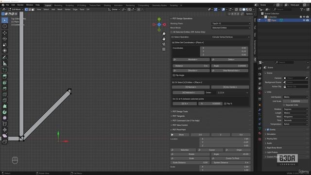The height and width of the screenshot is (175, 311).
Task: Choose the Loop Cut tool
Action: coord(4,94)
